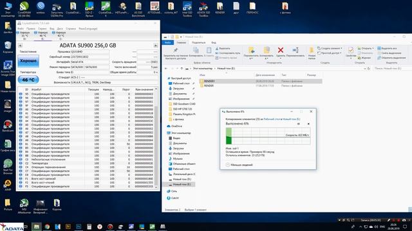412x231 pixels.
Task: Switch to View tab in Explorer ribbon
Action: coord(214,42)
